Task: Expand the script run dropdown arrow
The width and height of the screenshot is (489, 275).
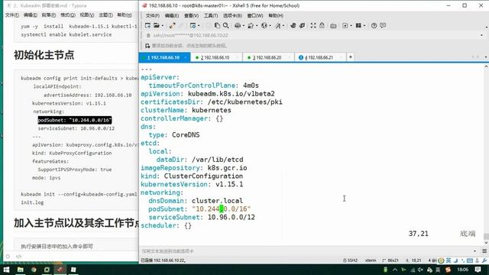Action: pyautogui.click(x=351, y=26)
